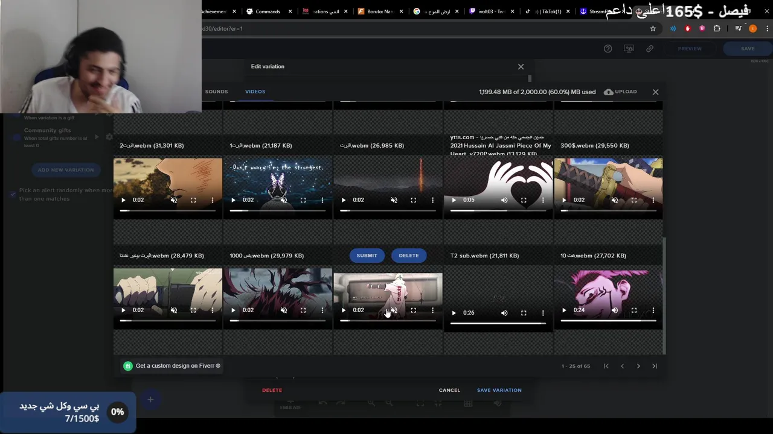Open the ivolt03 Twitch browser tab
This screenshot has height=434, width=773.
point(492,11)
